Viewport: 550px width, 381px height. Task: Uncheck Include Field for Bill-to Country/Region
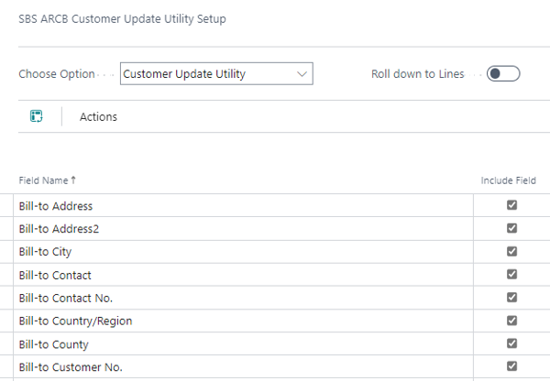pyautogui.click(x=511, y=321)
